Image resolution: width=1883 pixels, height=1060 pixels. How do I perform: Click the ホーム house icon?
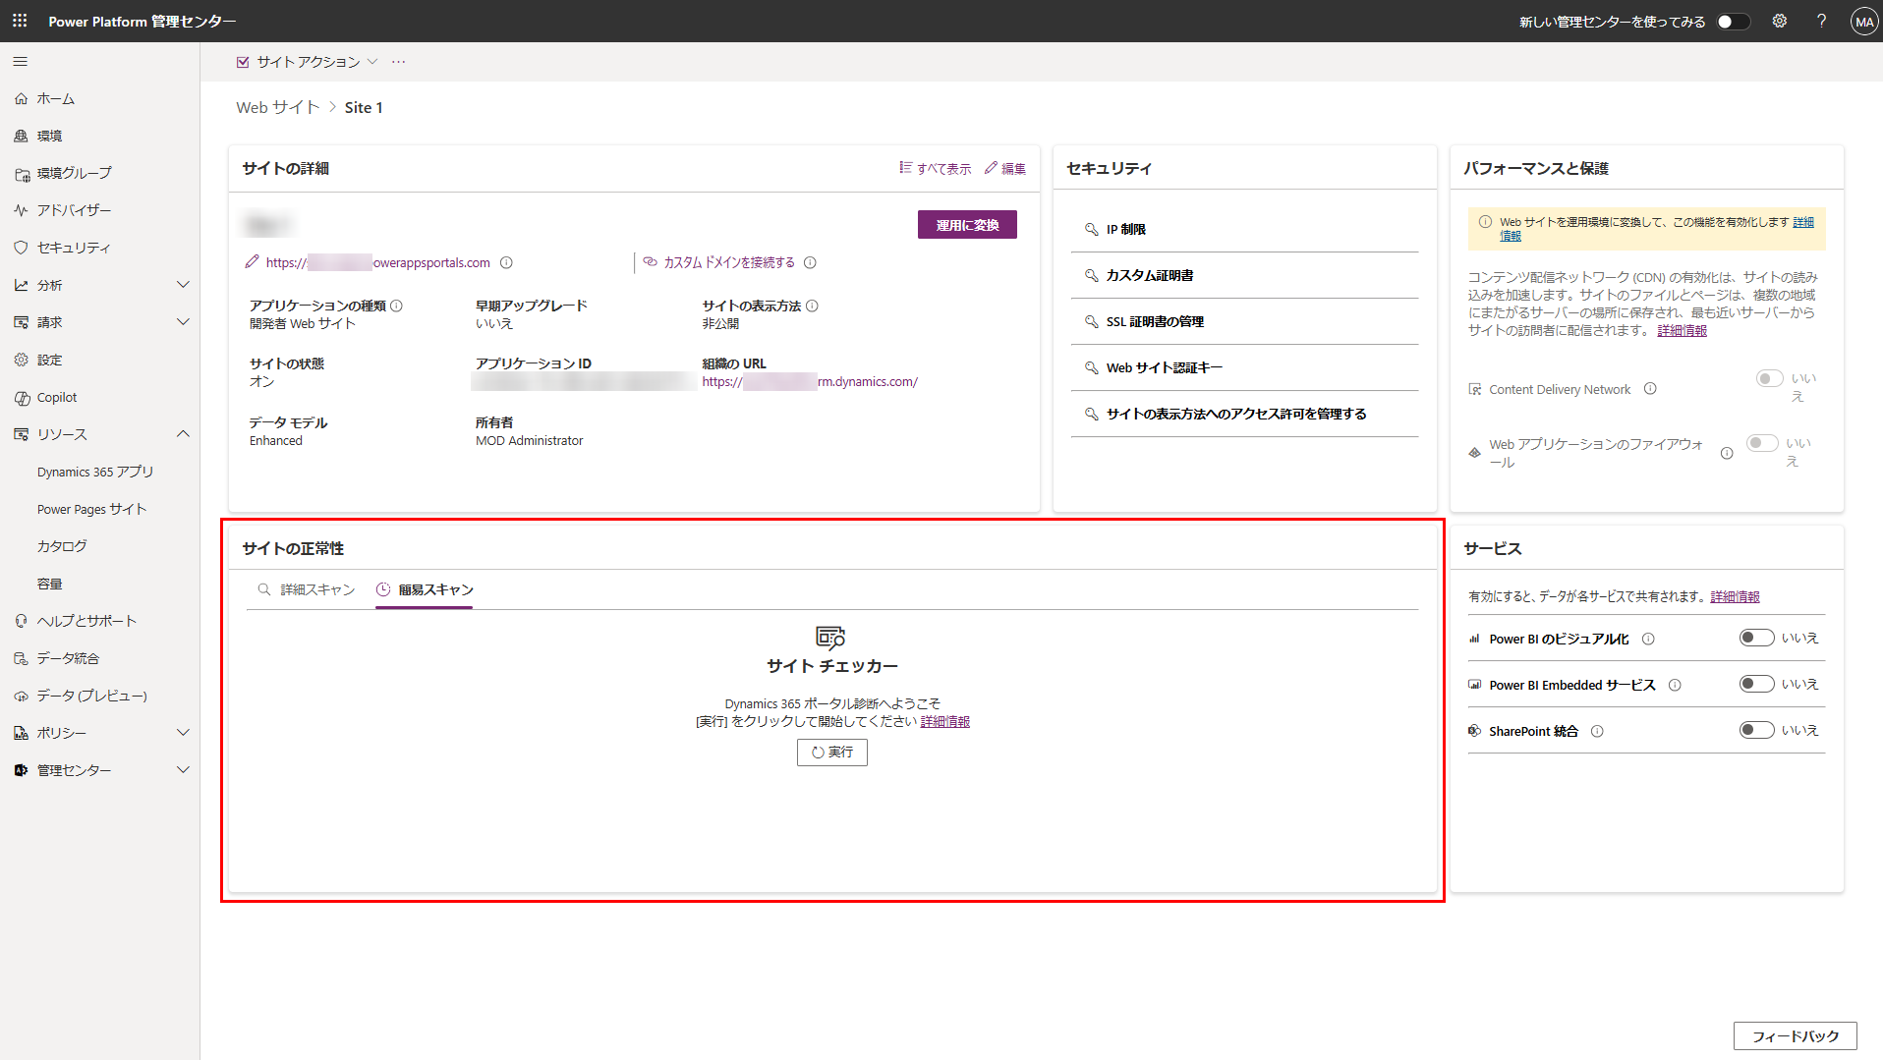(x=22, y=98)
